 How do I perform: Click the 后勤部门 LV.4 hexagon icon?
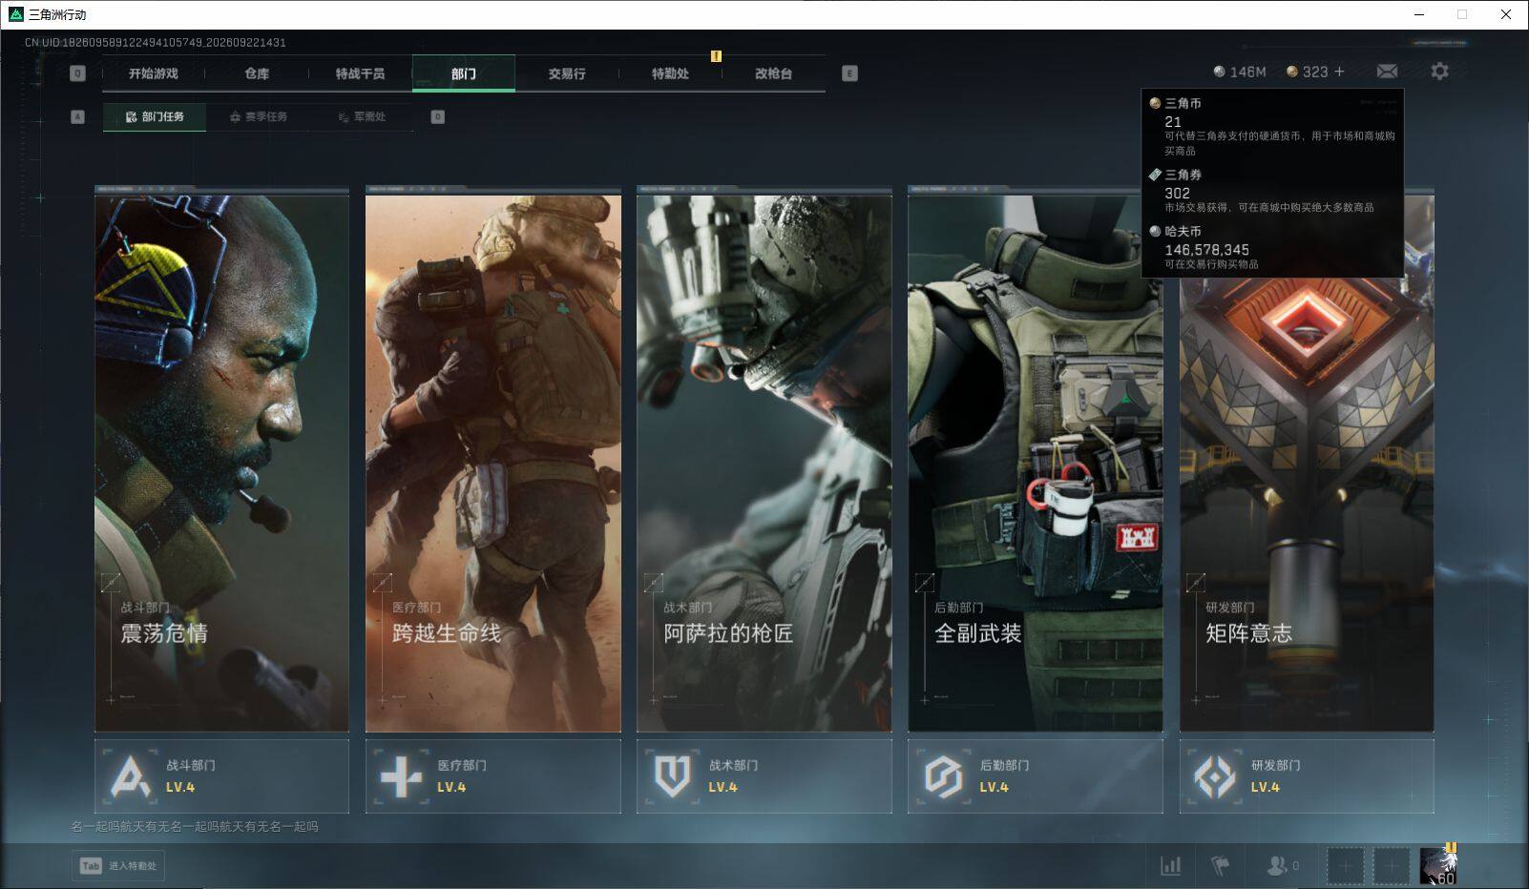943,776
